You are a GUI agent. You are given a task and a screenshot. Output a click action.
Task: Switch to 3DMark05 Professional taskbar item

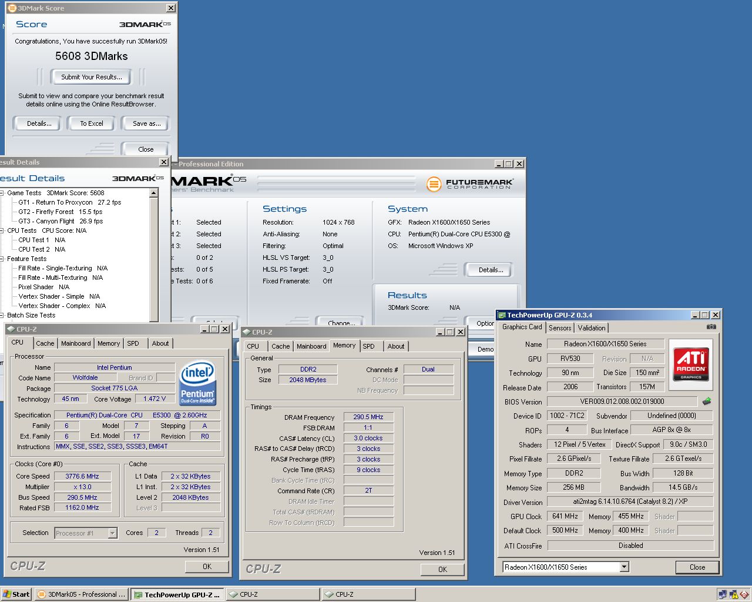[x=81, y=594]
